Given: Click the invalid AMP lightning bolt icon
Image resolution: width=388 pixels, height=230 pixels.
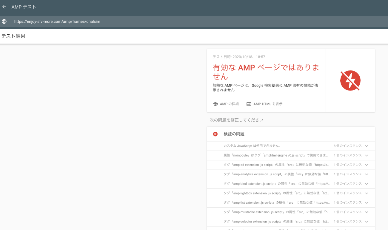Looking at the screenshot, I should point(350,81).
